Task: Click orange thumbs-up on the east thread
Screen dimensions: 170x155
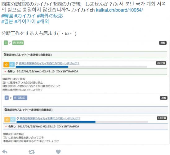Action: coord(7,120)
